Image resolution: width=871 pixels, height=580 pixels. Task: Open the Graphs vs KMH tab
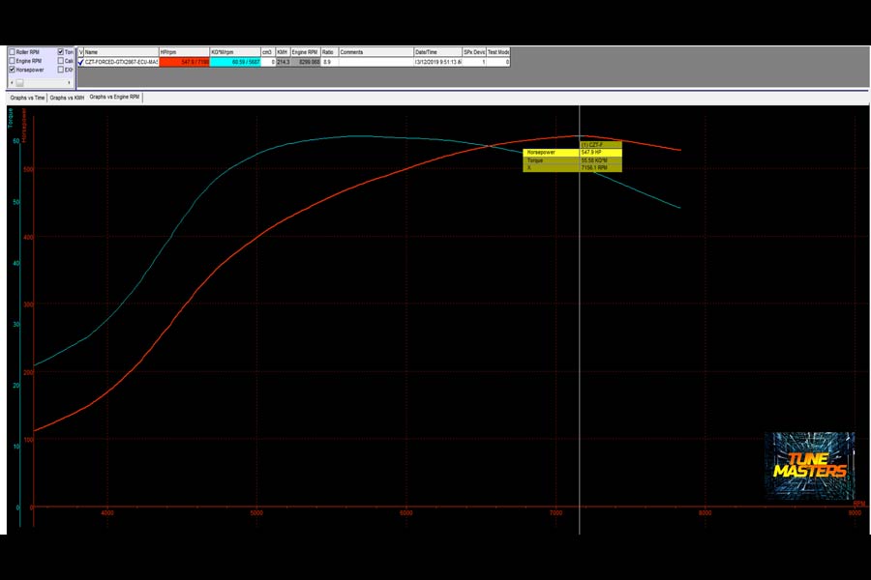67,98
